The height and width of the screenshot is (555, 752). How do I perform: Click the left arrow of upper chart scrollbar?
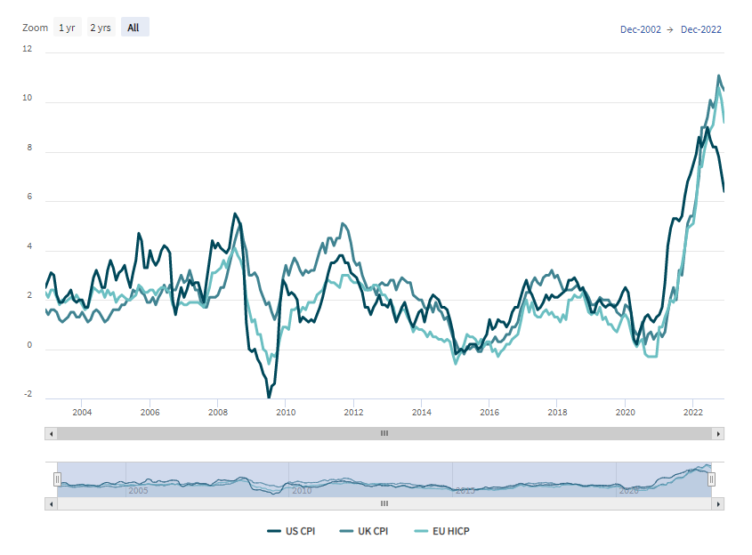click(52, 434)
